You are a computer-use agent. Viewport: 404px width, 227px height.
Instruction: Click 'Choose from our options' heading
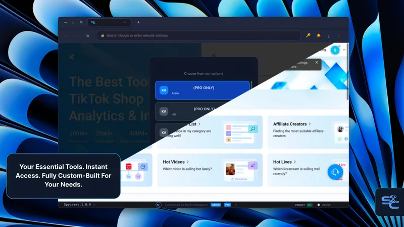pyautogui.click(x=204, y=73)
